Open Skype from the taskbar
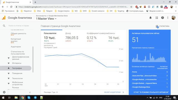This screenshot has width=178, height=100. pos(29,97)
